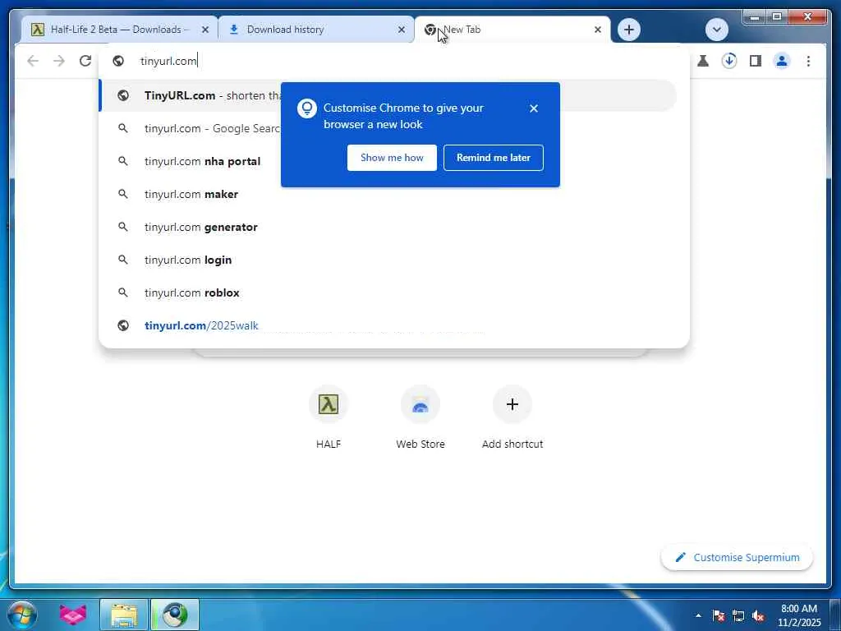Close the Half-Life 2 Beta tab
Viewport: 841px width, 631px height.
[x=205, y=30]
